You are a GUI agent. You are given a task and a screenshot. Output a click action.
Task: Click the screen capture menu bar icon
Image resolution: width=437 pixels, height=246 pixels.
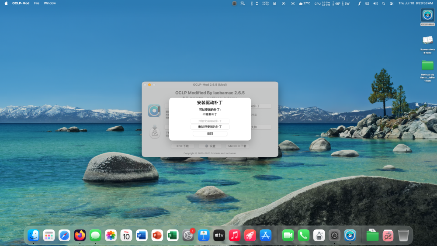coord(293,3)
